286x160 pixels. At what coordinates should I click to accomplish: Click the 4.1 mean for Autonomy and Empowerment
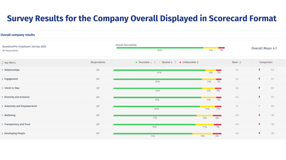237,106
